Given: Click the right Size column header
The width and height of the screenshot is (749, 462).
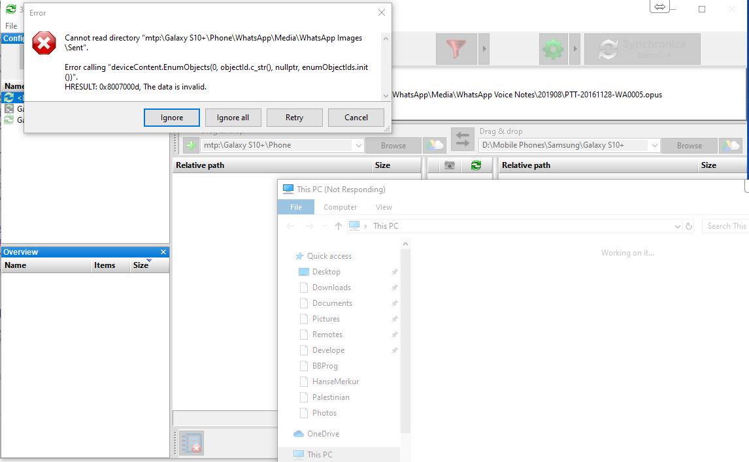Looking at the screenshot, I should (723, 165).
